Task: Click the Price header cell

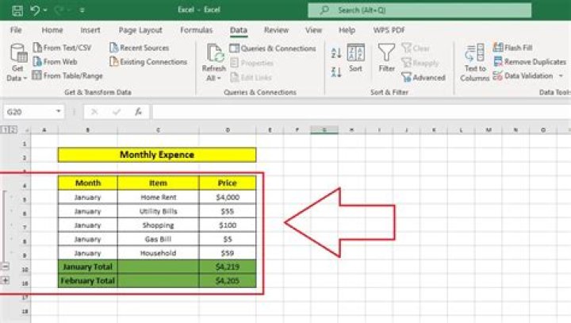Action: (x=228, y=183)
